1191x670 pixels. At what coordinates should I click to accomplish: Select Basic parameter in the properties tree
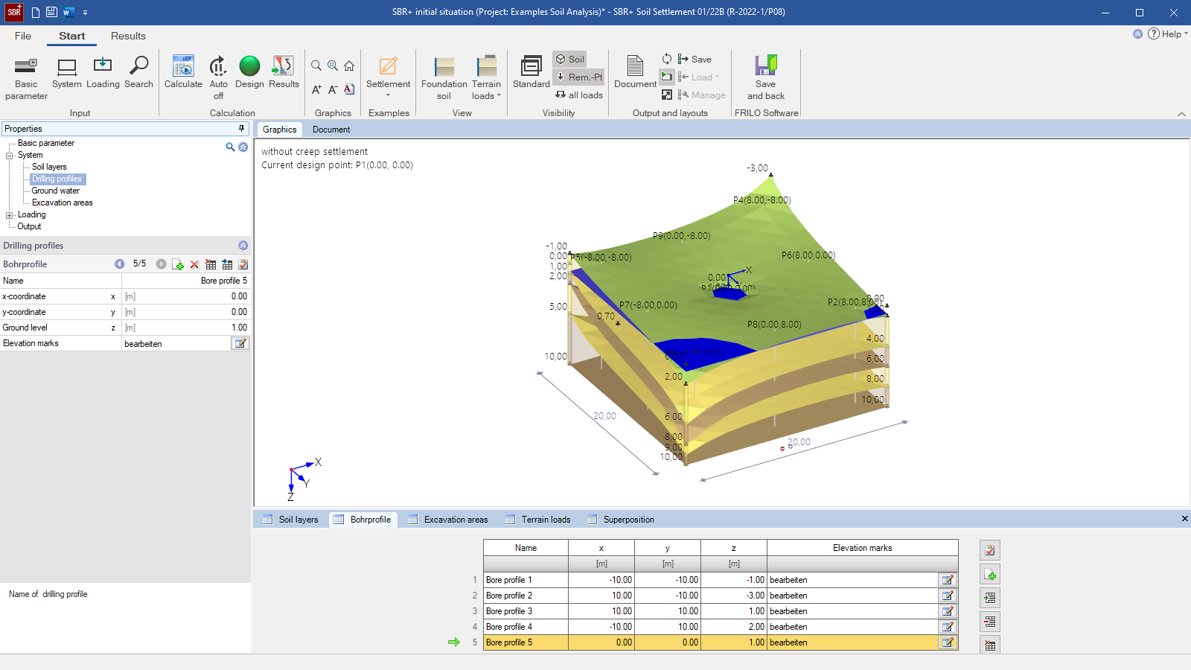(46, 143)
